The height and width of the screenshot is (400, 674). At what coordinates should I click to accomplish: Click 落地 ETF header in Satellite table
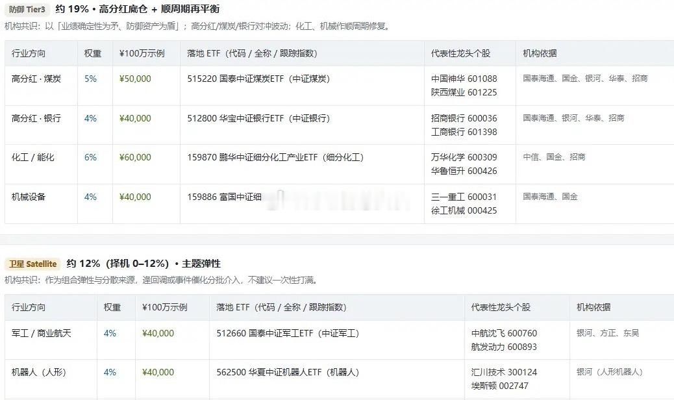click(282, 307)
